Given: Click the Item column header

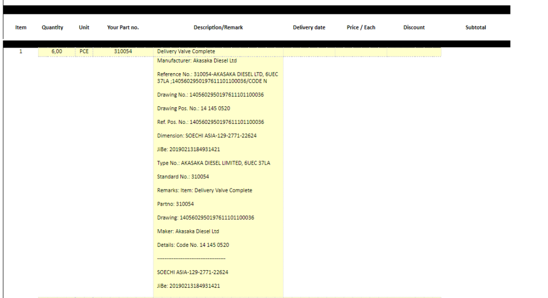Looking at the screenshot, I should (21, 28).
